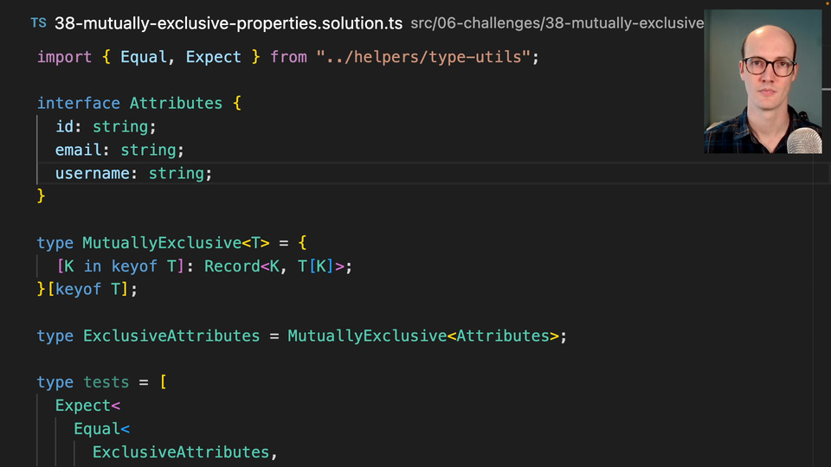
Task: Click the presenter webcam video thumbnail
Action: pyautogui.click(x=763, y=82)
